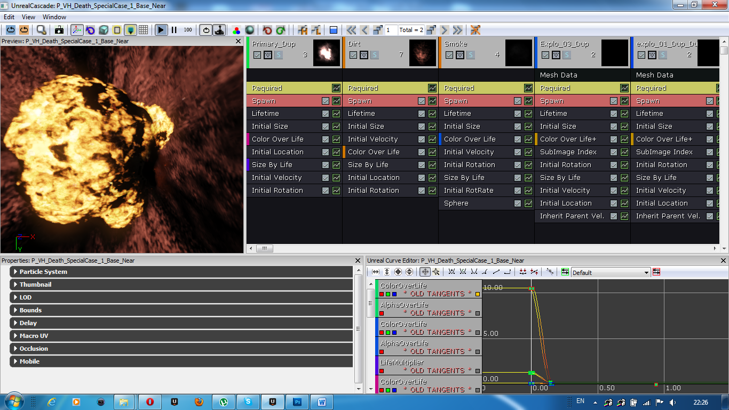Click the blue square performance overlay icon
This screenshot has height=410, width=729.
coord(334,30)
